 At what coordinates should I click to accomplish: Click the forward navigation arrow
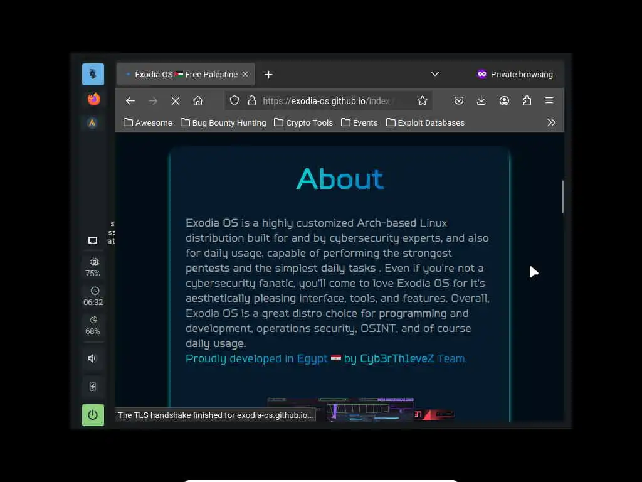153,101
